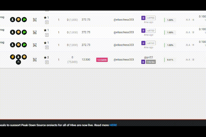The image size is (206, 137).
Task: Click N.A. in the 0.61% row
Action: (188, 60)
